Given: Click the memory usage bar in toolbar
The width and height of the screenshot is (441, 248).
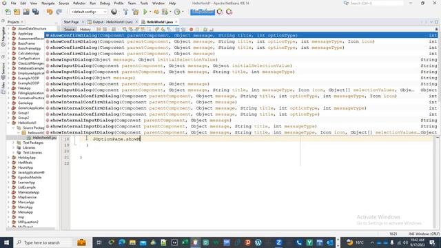Looking at the screenshot, I should click(x=203, y=12).
